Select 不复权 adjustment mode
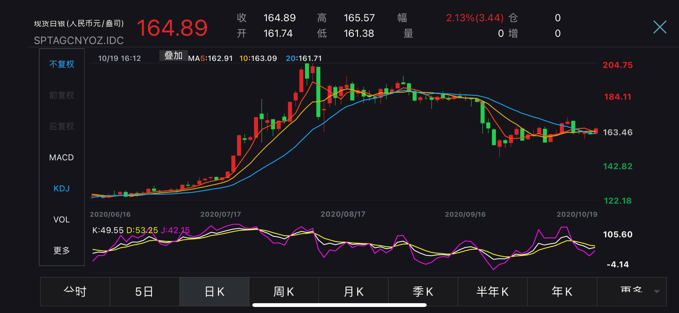 (x=62, y=64)
